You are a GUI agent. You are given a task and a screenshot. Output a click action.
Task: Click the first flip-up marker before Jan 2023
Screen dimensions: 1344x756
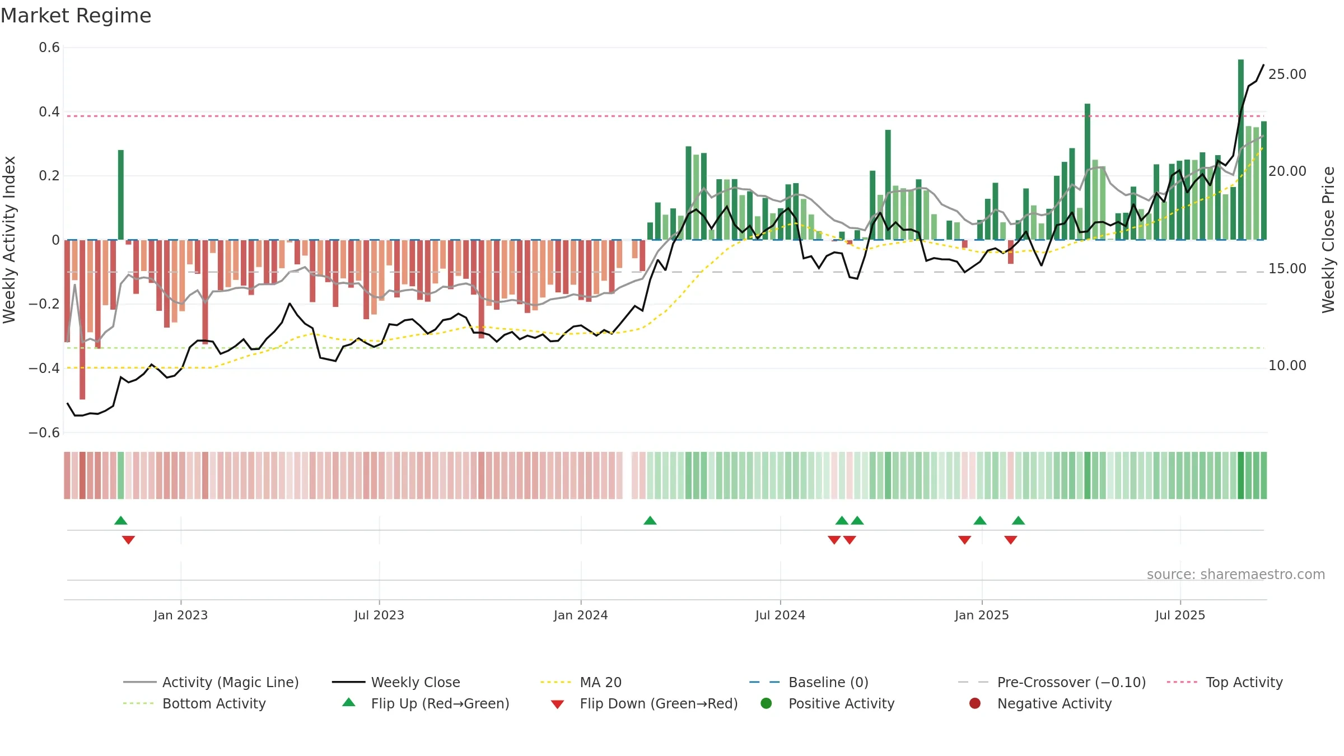[121, 520]
